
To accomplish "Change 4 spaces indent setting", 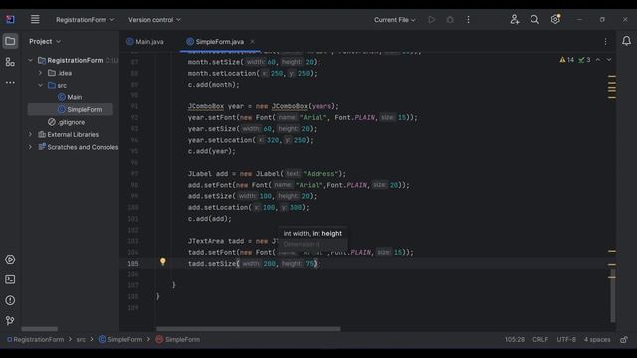I will 597,340.
